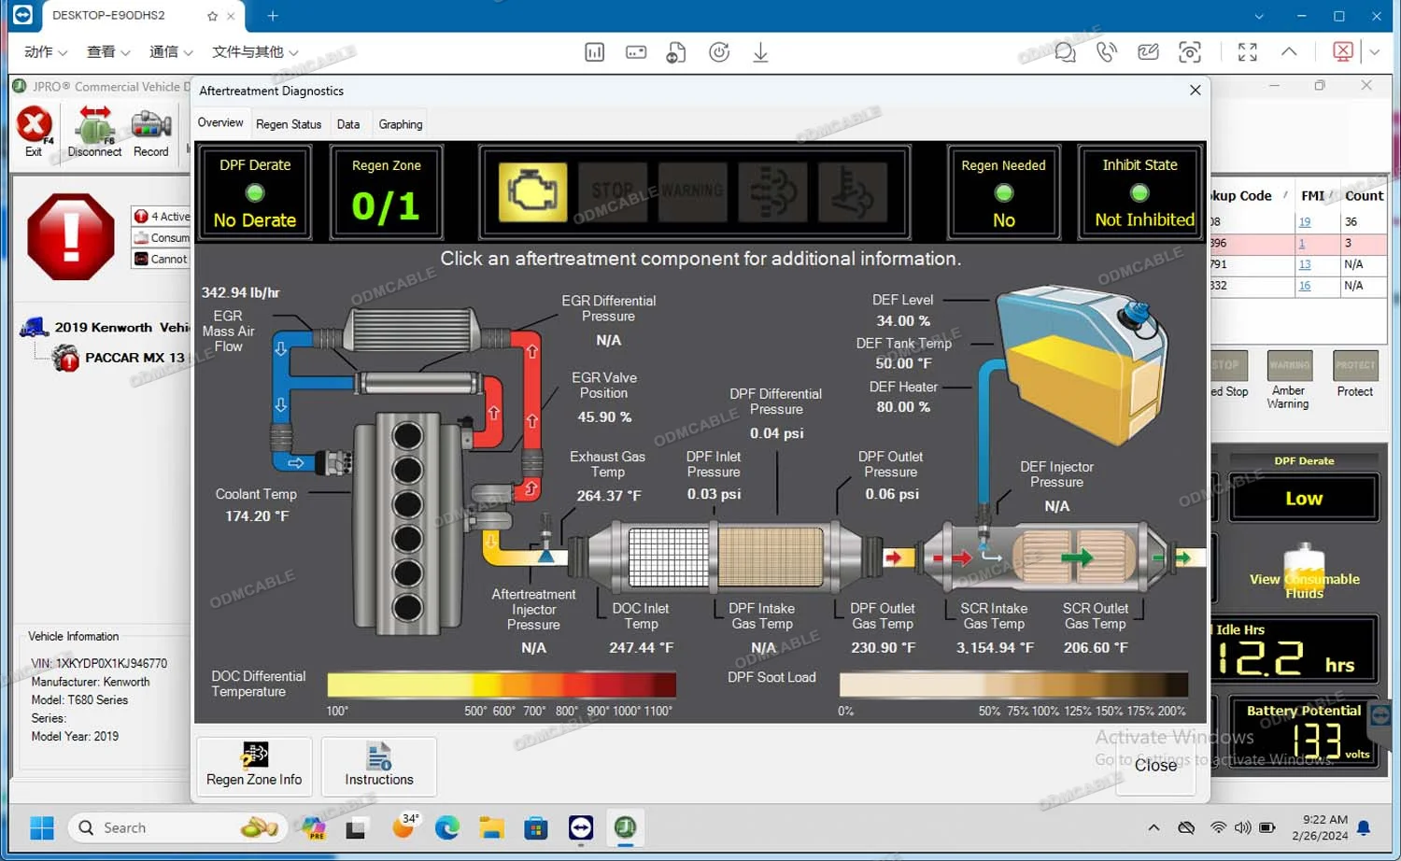This screenshot has height=861, width=1401.
Task: Switch to the Overview tab
Action: pyautogui.click(x=220, y=123)
